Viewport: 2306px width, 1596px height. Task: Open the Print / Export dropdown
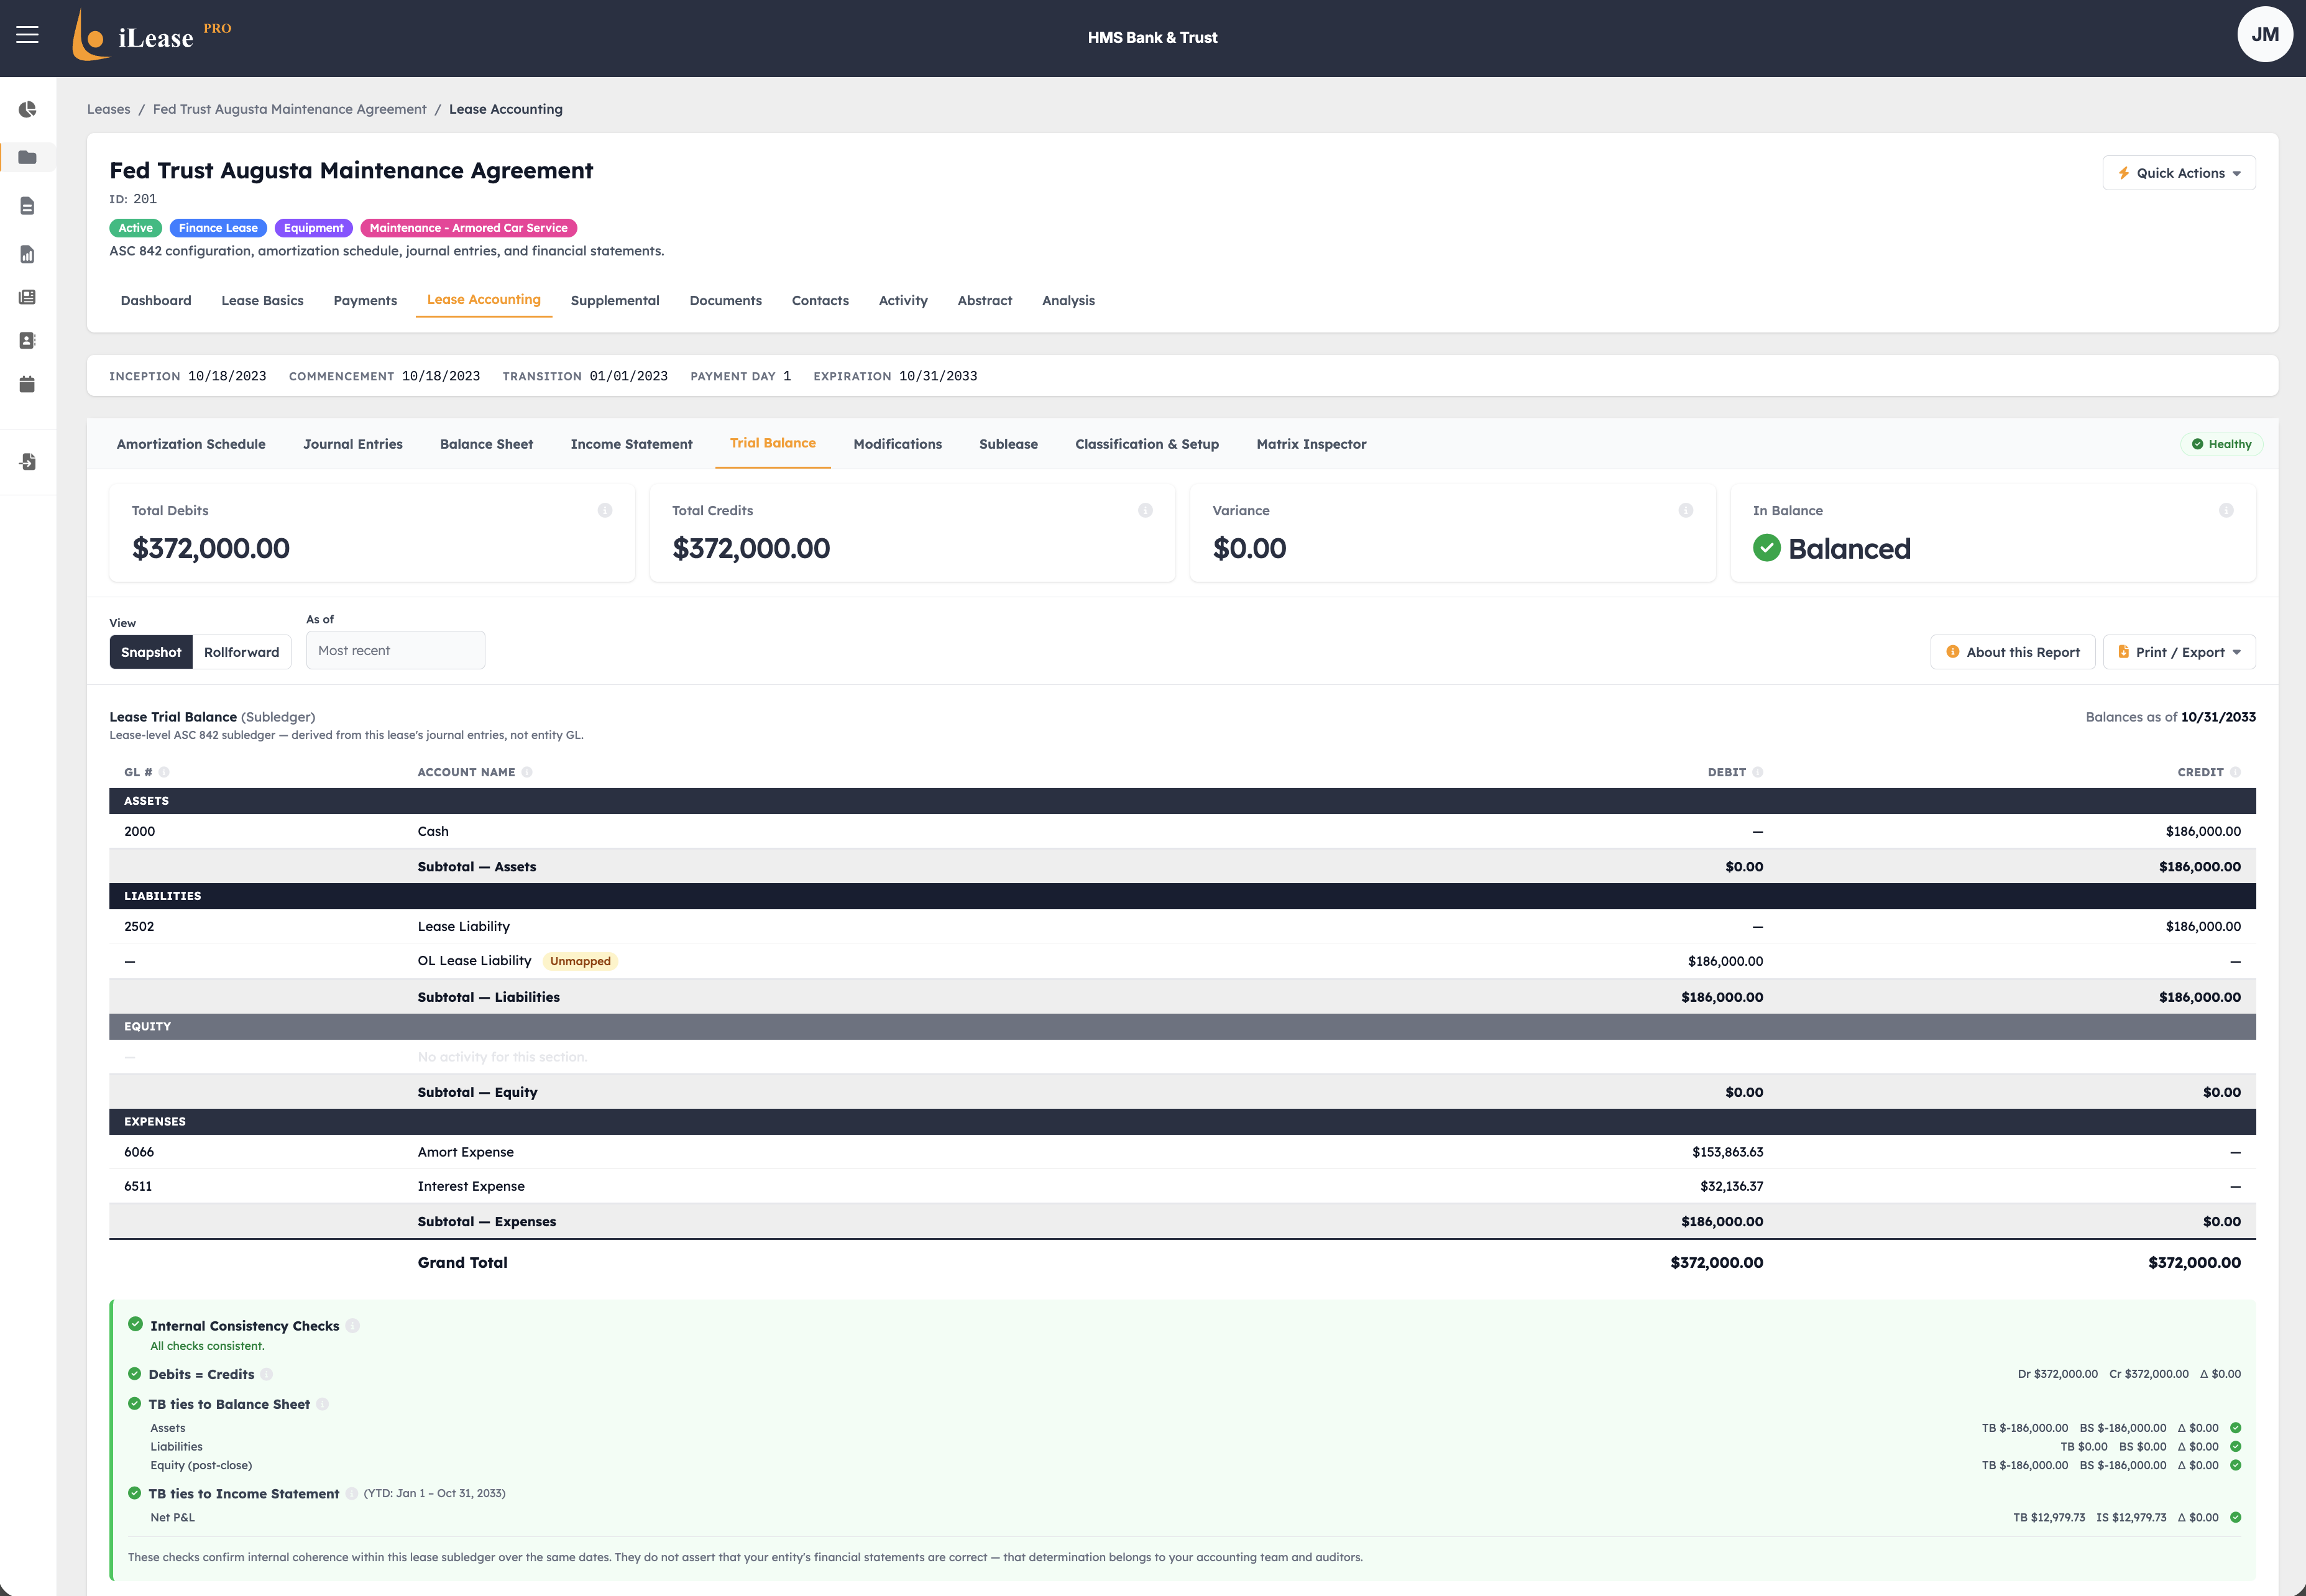click(x=2180, y=652)
